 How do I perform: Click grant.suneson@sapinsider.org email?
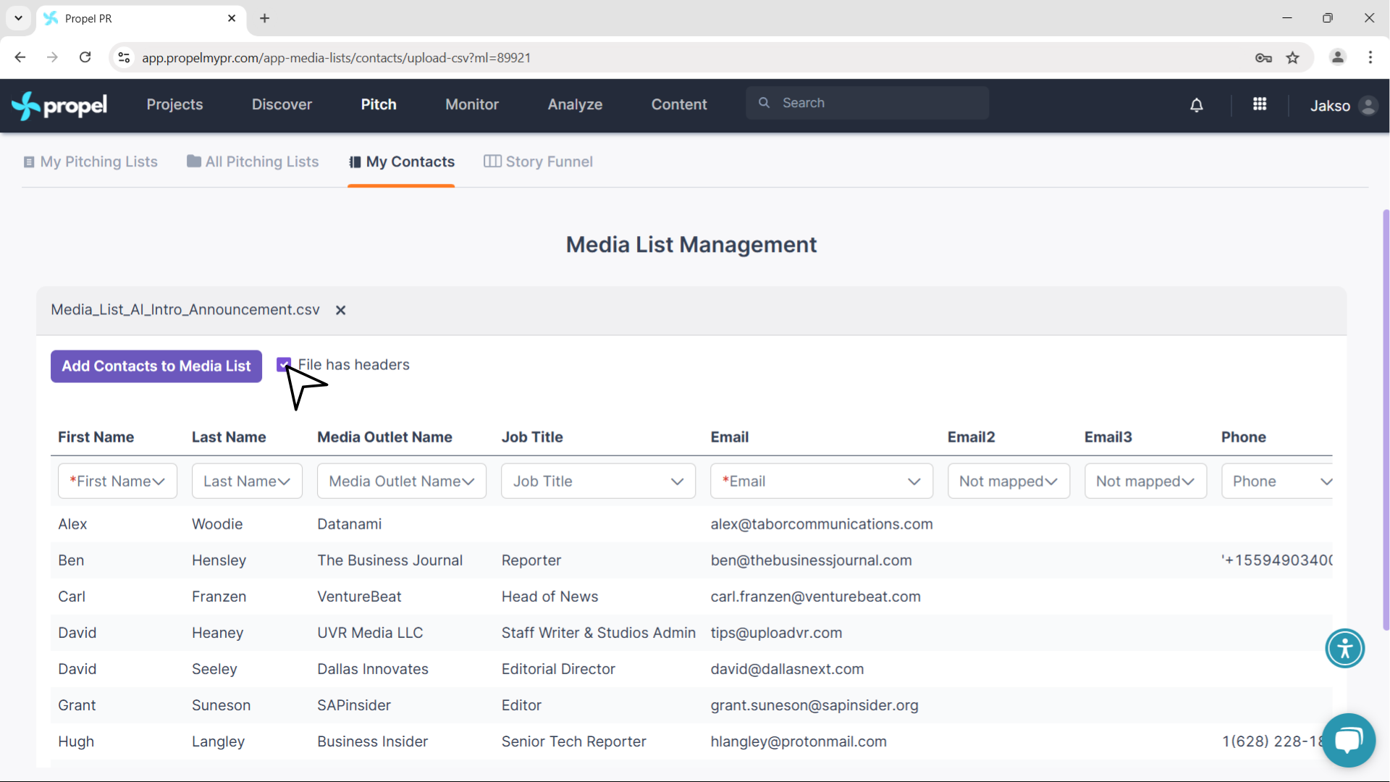pyautogui.click(x=814, y=705)
